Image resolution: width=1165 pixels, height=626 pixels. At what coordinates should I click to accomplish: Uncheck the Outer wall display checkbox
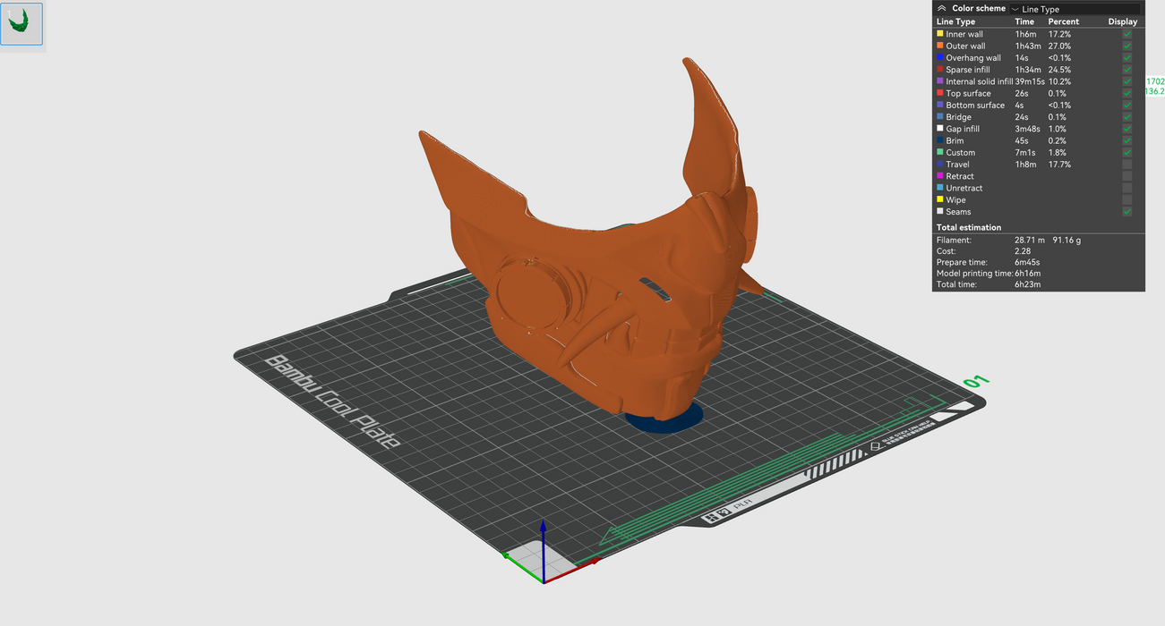click(x=1126, y=46)
